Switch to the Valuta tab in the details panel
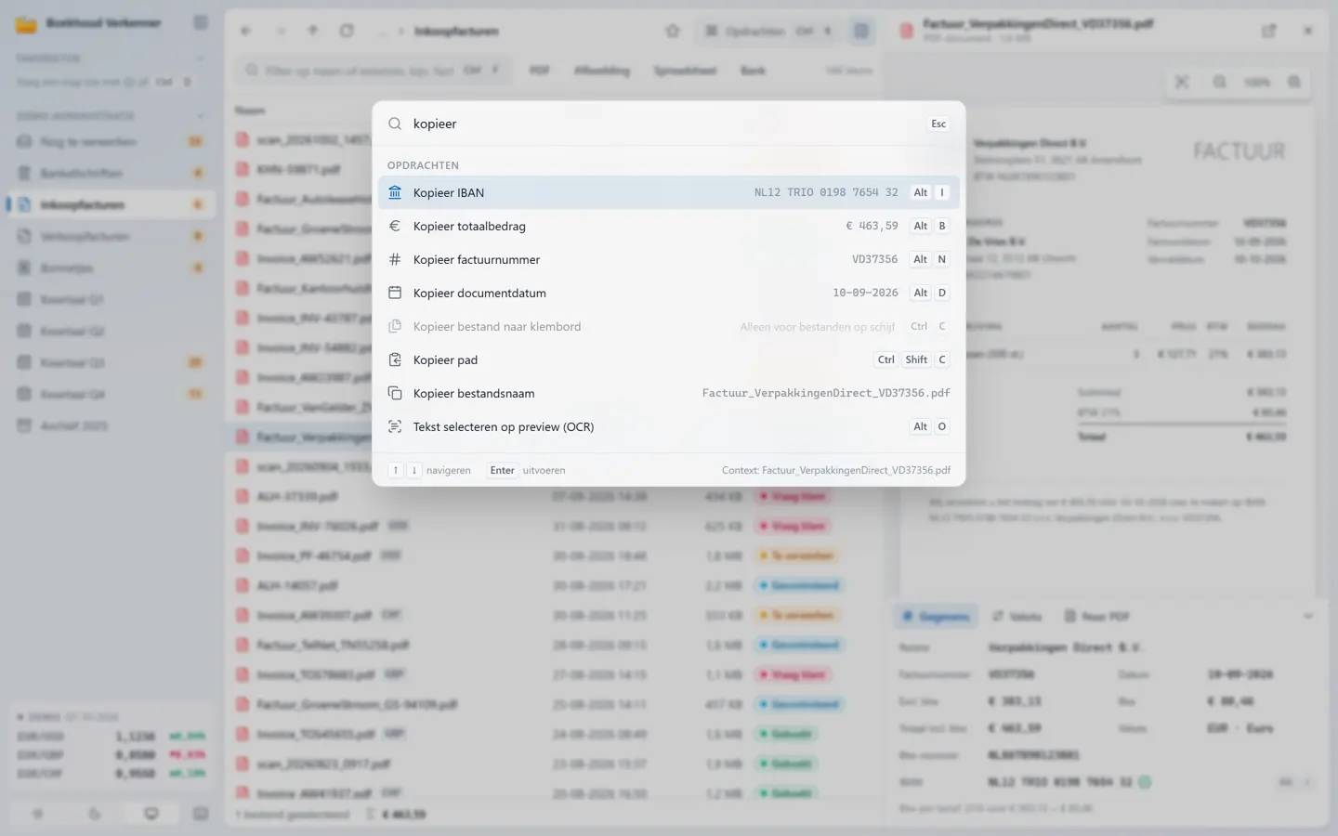This screenshot has height=836, width=1338. 1017,616
